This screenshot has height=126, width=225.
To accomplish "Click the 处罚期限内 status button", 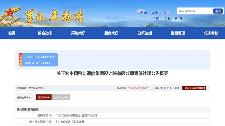I will pyautogui.click(x=44, y=97).
